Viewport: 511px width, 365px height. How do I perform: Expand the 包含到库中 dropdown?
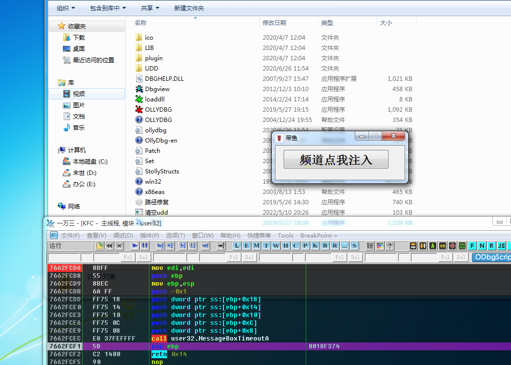pyautogui.click(x=108, y=8)
